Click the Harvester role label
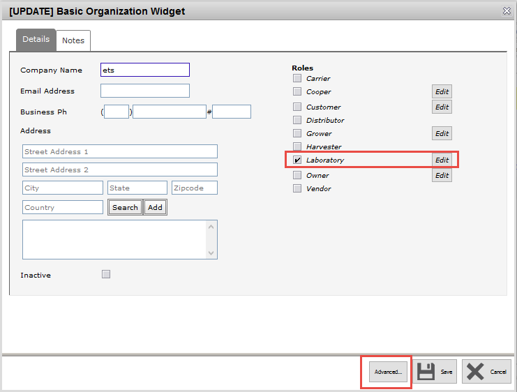 (x=324, y=146)
